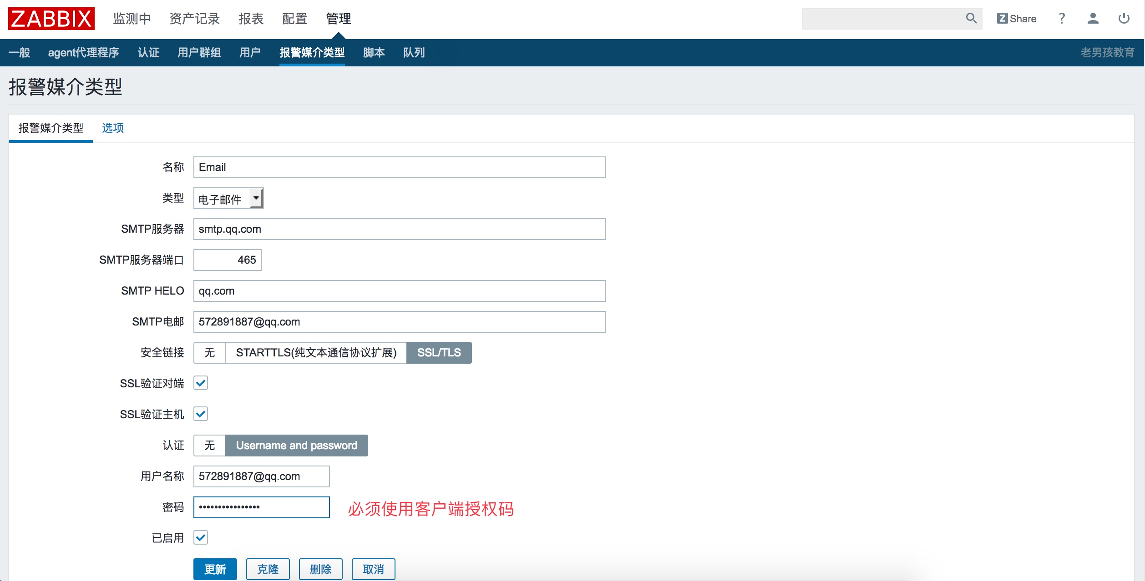This screenshot has width=1145, height=581.
Task: Select STARTTLS secure connection option
Action: [x=316, y=353]
